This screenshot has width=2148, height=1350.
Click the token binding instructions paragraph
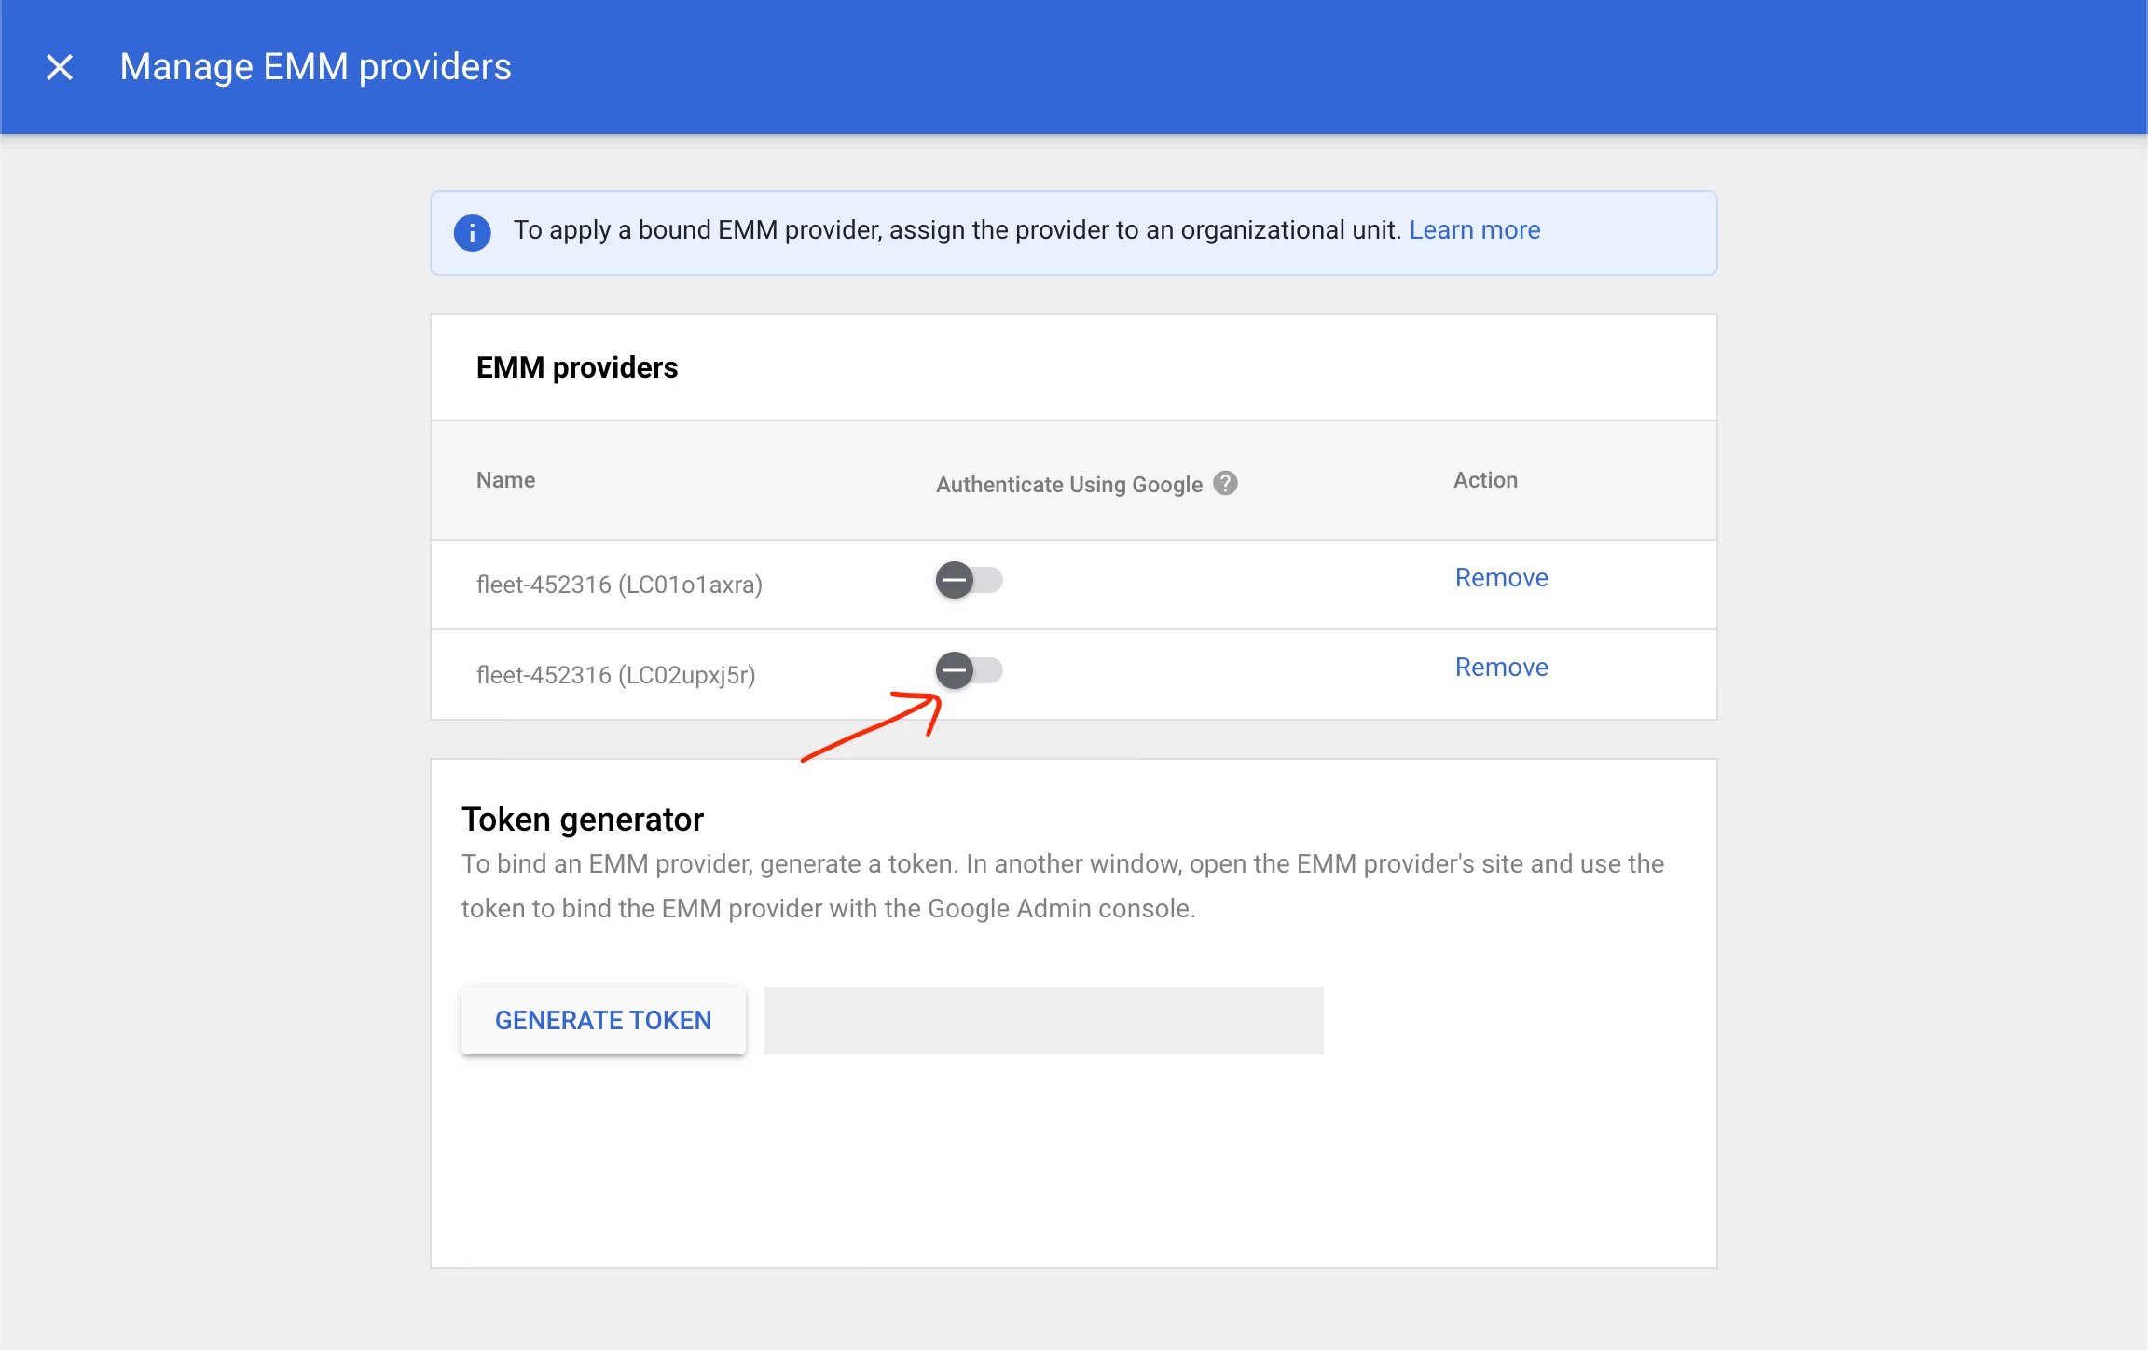(1062, 886)
